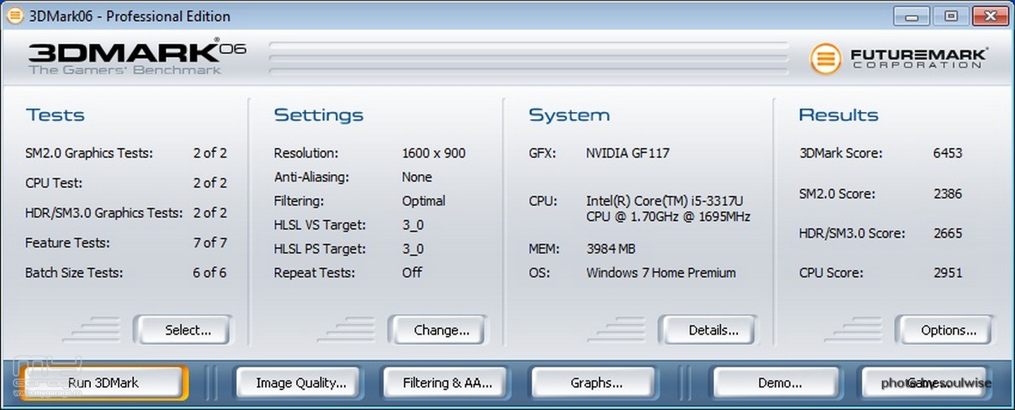Image resolution: width=1015 pixels, height=410 pixels.
Task: Click the Change settings button
Action: (x=438, y=330)
